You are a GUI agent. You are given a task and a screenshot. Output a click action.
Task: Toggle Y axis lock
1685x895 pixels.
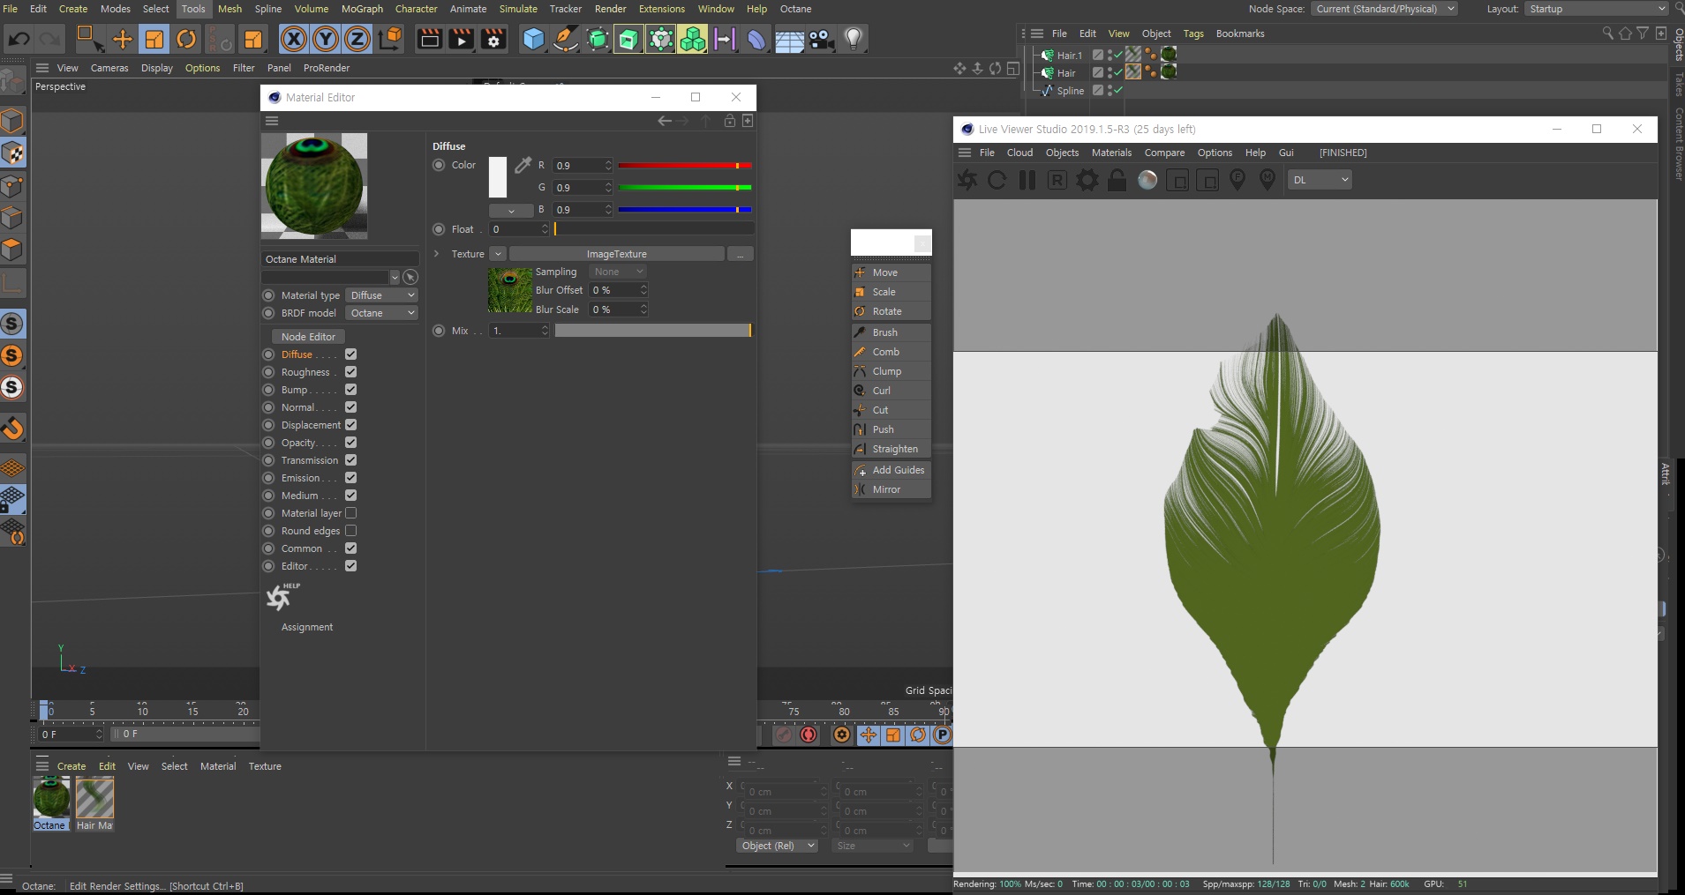[x=326, y=39]
